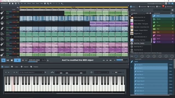The width and height of the screenshot is (175, 98).
Task: Click the yellow playback range bar
Action: pos(74,7)
